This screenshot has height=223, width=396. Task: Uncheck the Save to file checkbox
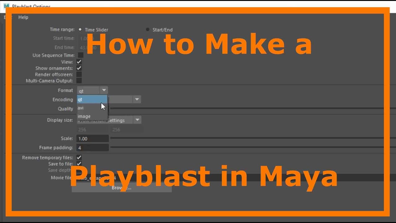pyautogui.click(x=79, y=164)
